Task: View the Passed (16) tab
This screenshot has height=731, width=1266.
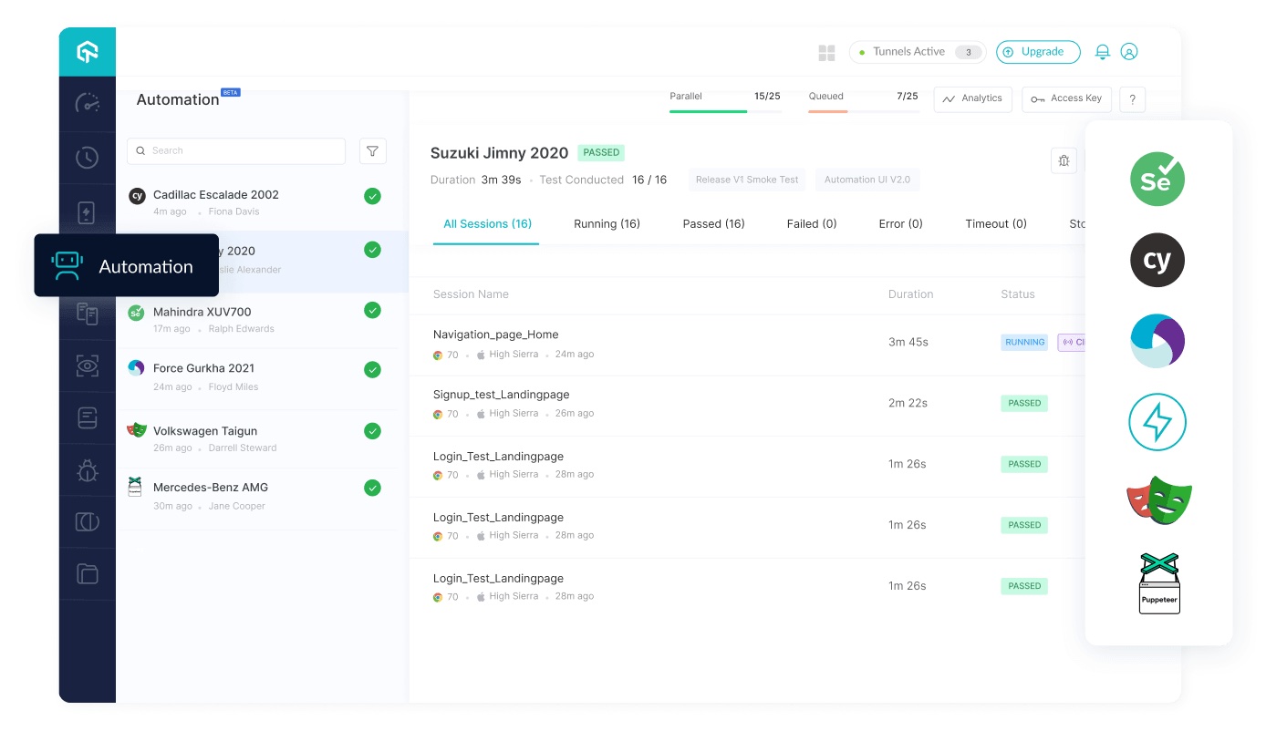Action: (713, 223)
